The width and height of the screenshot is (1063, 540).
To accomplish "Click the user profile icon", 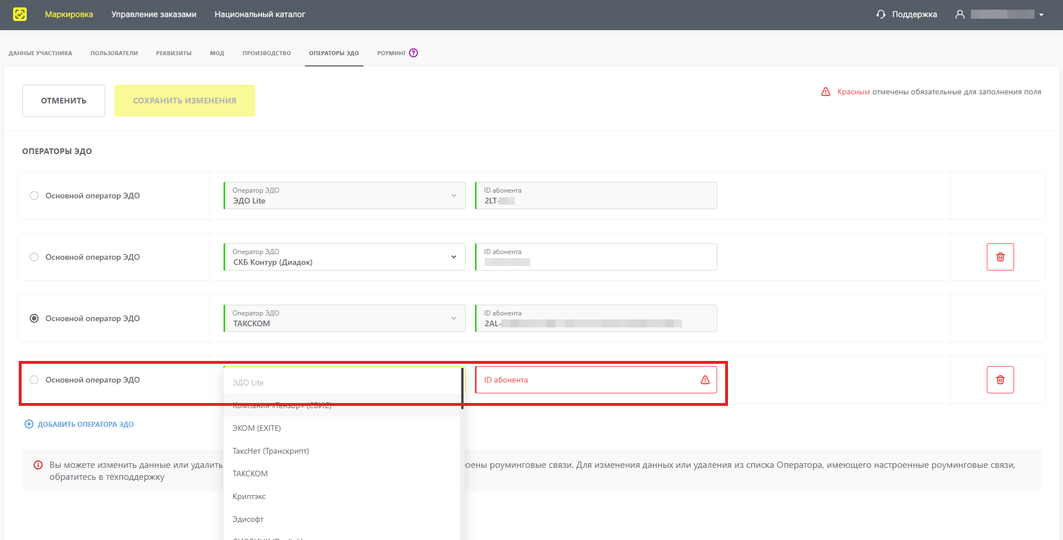I will [x=960, y=14].
